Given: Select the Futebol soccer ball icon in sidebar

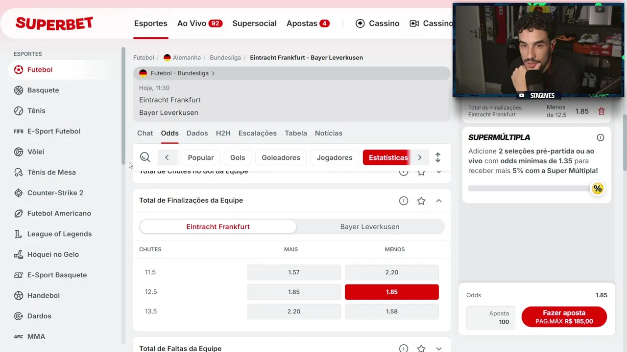Looking at the screenshot, I should point(19,70).
